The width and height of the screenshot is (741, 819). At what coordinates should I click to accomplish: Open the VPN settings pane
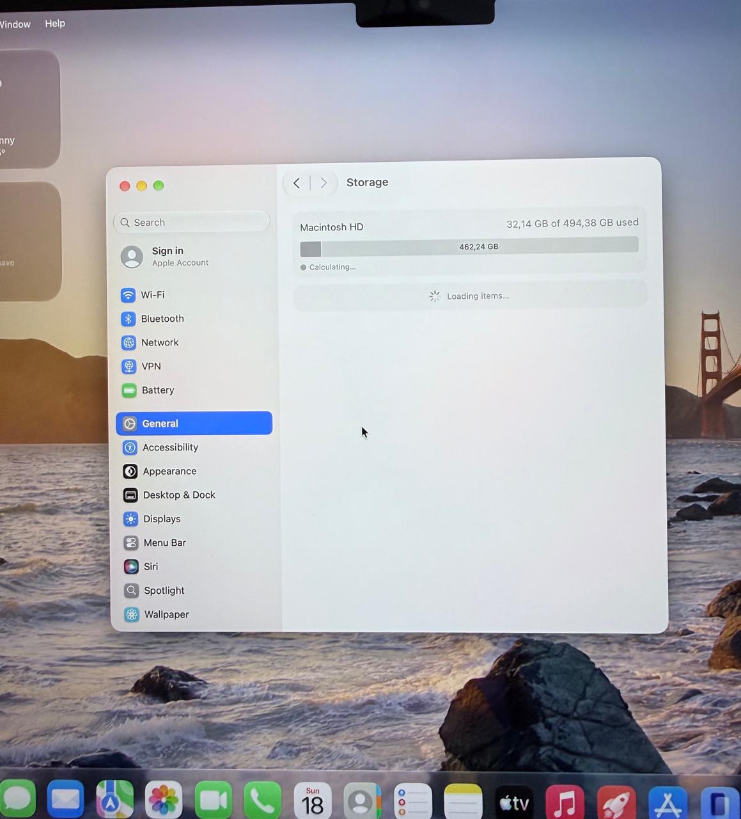(x=194, y=366)
